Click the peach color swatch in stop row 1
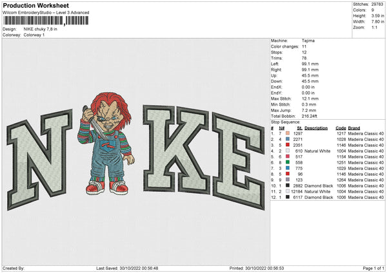 click(x=287, y=133)
